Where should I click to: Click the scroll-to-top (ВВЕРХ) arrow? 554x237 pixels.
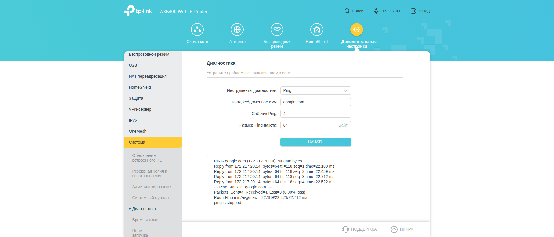394,229
